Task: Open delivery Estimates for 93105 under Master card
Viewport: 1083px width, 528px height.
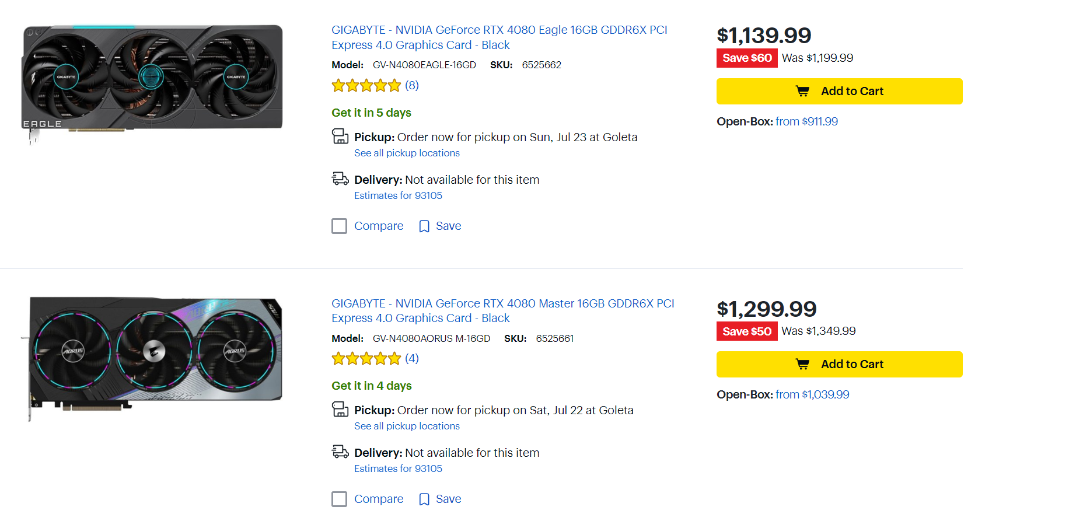Action: click(398, 468)
